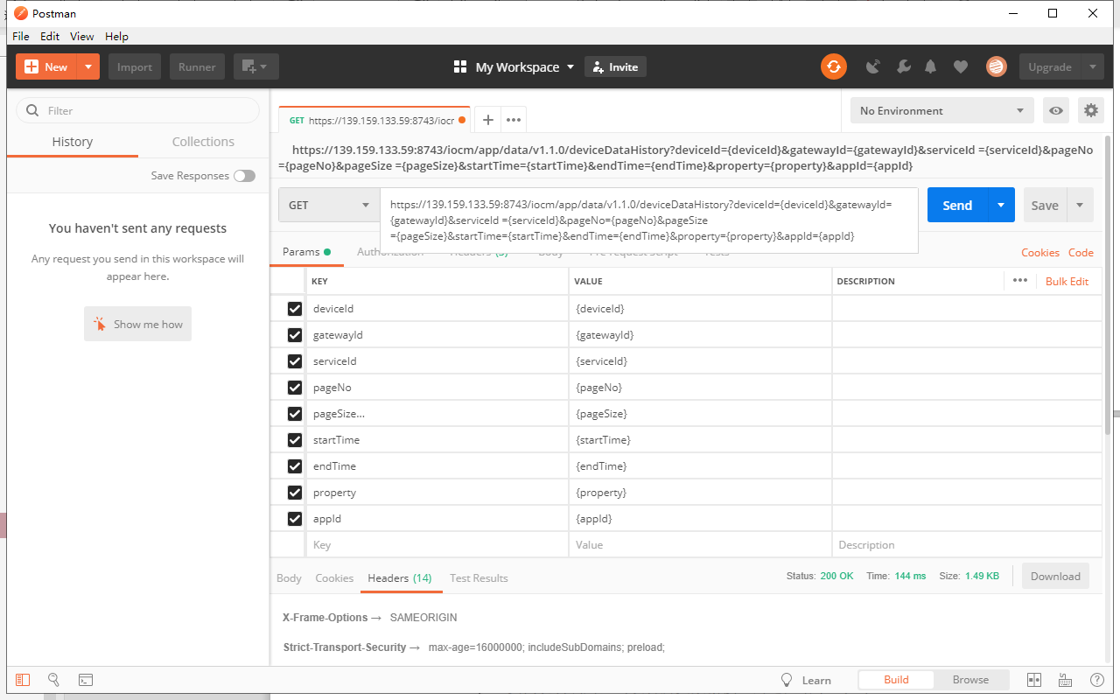This screenshot has height=700, width=1120.
Task: Click the Filter search field
Action: [x=138, y=110]
